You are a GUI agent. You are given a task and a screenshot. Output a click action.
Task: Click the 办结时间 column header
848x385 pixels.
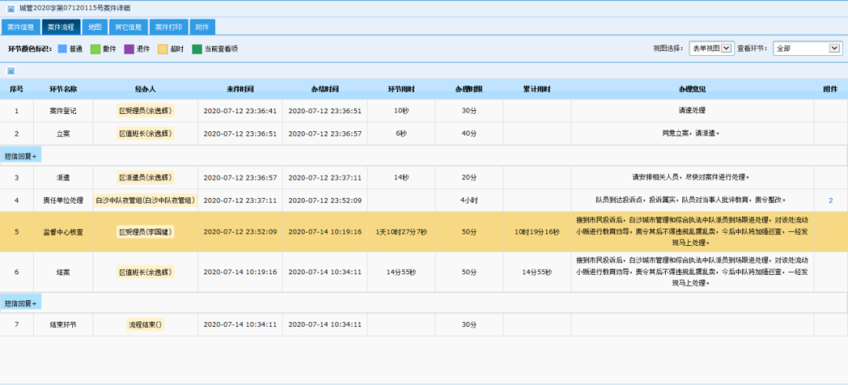pyautogui.click(x=325, y=89)
